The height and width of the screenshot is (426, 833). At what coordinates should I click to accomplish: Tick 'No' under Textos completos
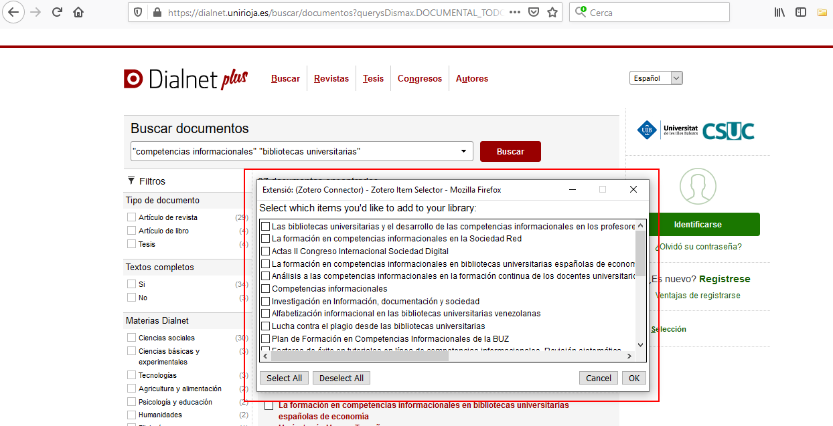[x=132, y=298]
